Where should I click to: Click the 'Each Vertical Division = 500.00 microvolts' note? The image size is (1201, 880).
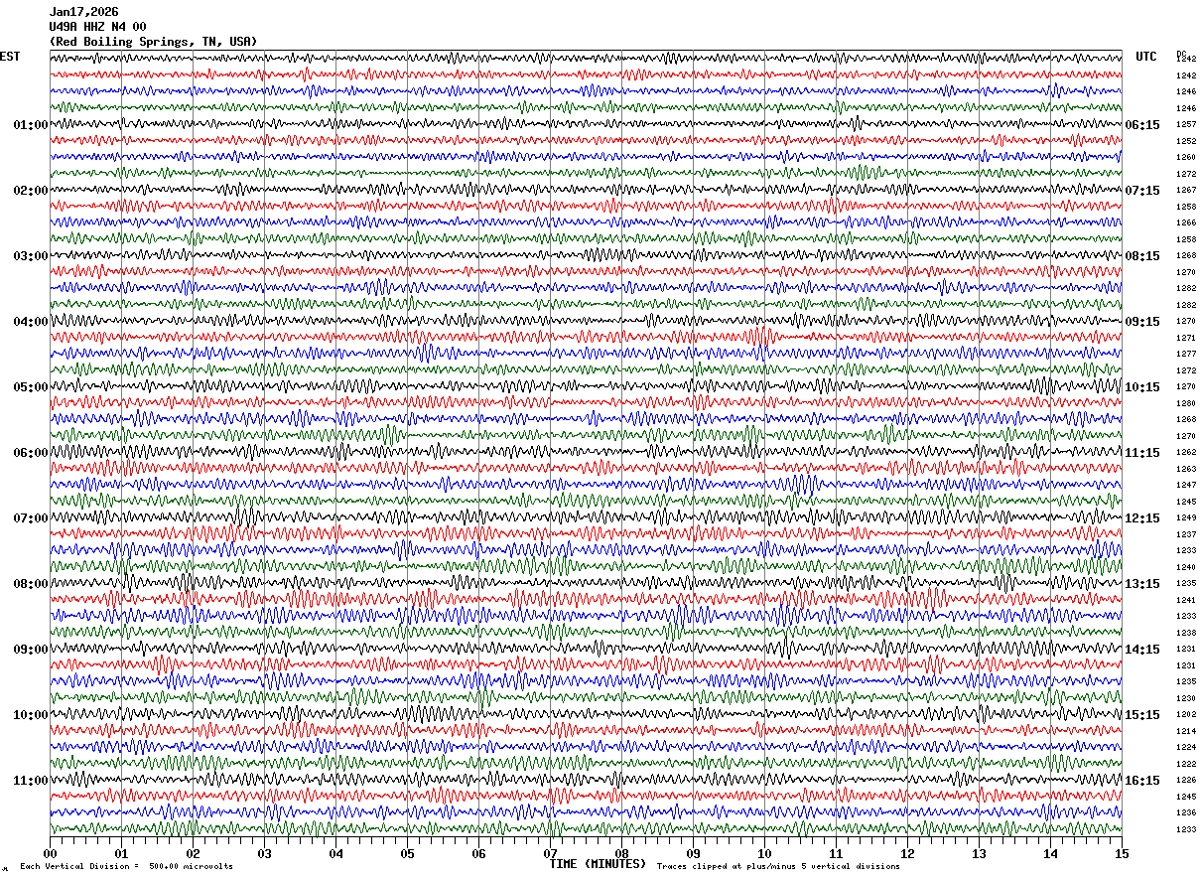pyautogui.click(x=126, y=867)
